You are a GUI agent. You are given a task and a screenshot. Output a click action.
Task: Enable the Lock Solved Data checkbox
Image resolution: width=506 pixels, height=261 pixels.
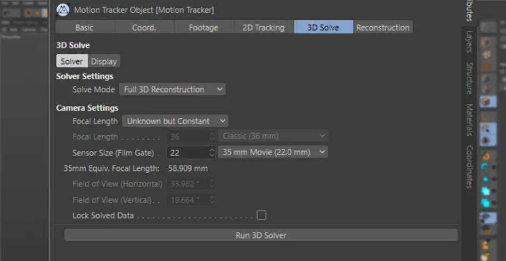262,215
